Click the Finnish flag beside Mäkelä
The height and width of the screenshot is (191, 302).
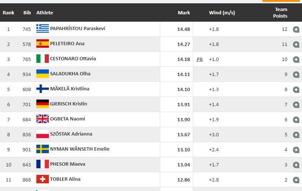pyautogui.click(x=42, y=89)
